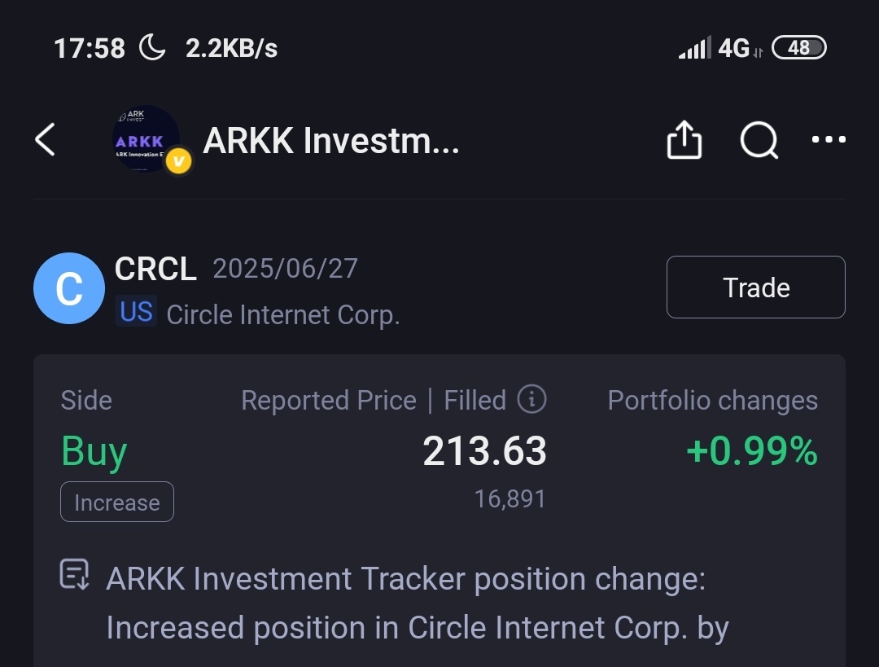Tap the ARKK Investment Tracker position change text
Image resolution: width=879 pixels, height=667 pixels.
(x=406, y=603)
